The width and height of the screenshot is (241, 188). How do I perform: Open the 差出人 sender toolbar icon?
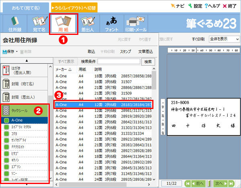[x=88, y=24]
